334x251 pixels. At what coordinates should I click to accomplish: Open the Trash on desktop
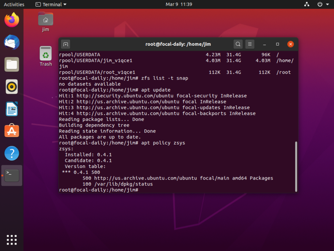[x=46, y=56]
